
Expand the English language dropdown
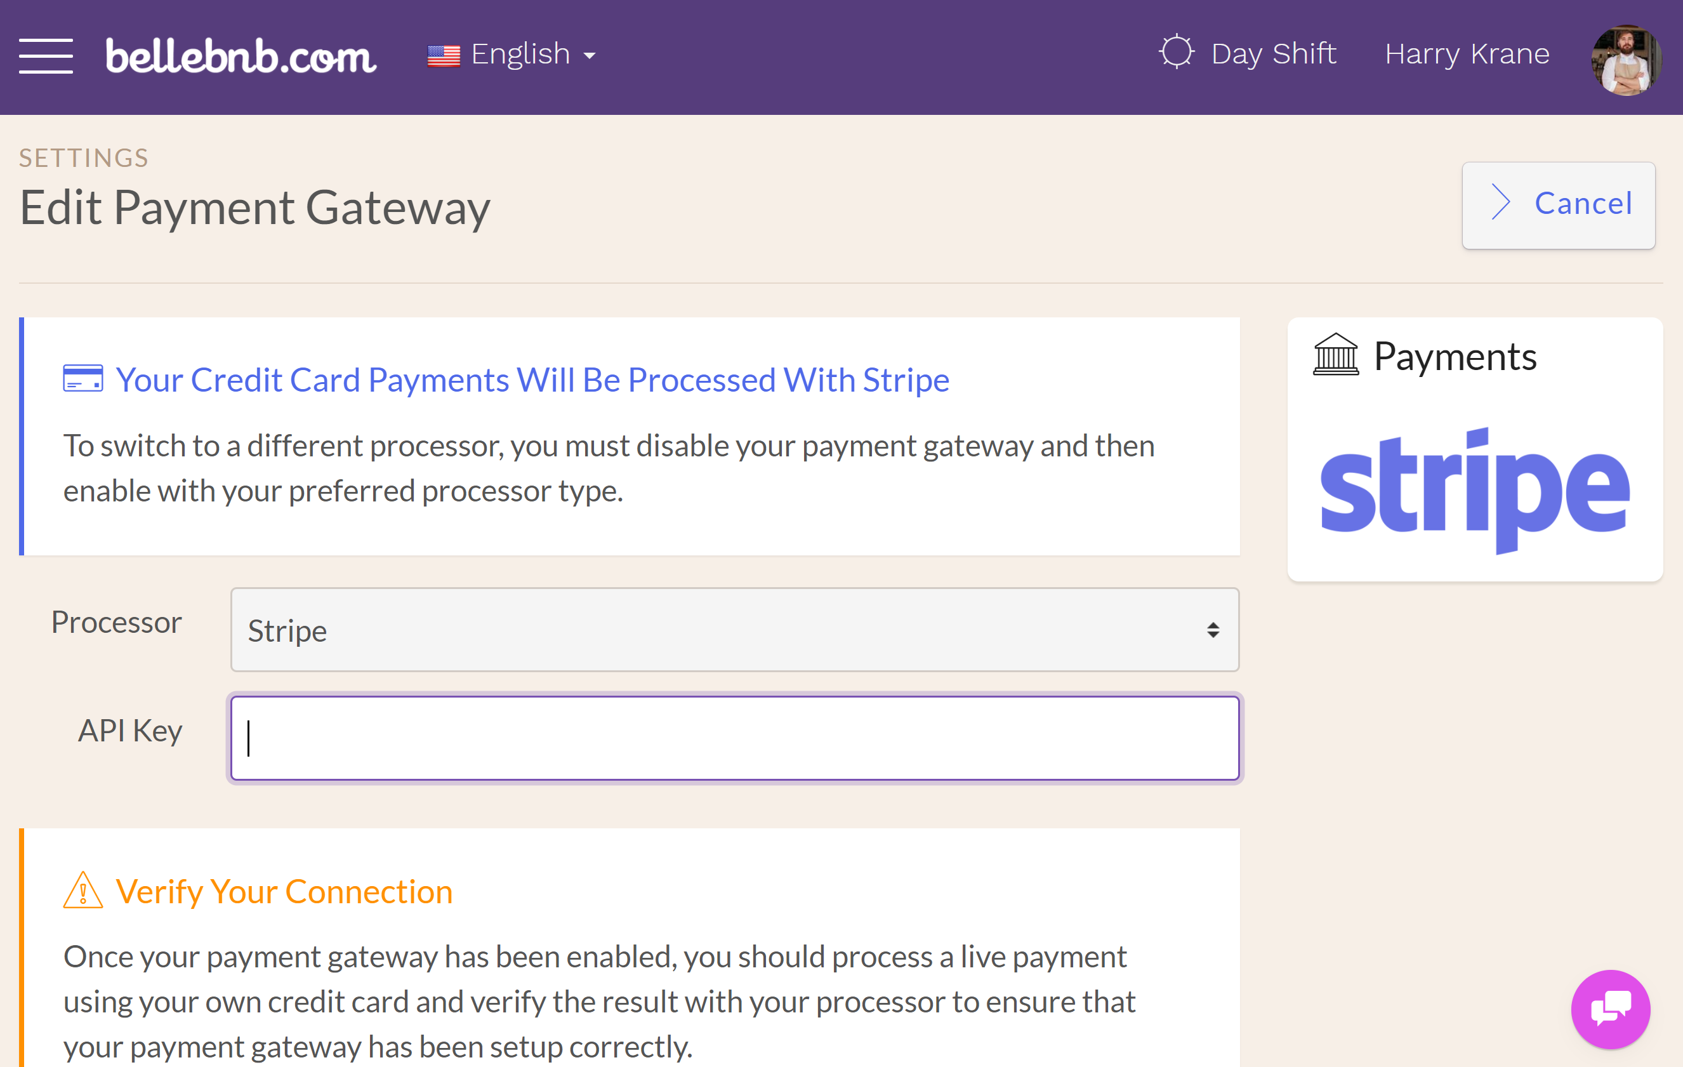[511, 55]
